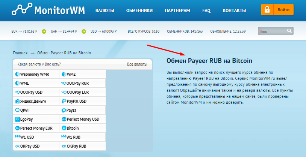The width and height of the screenshot is (306, 157).
Task: Click ОБМЕННИКОВ: 141/163 counter
Action: click(x=185, y=31)
